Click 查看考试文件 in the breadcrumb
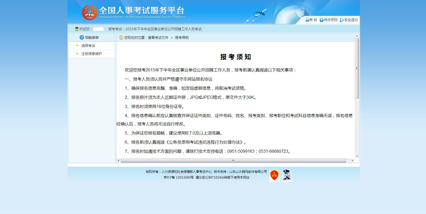426x214 pixels. [158, 38]
